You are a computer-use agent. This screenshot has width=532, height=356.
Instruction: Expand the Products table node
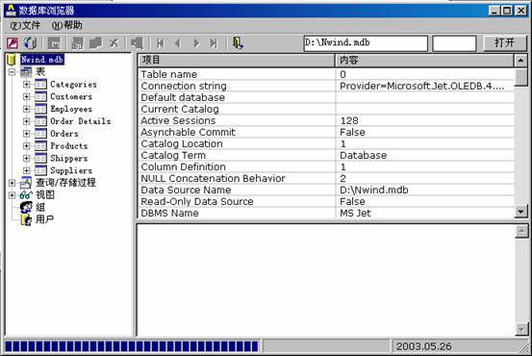(27, 146)
